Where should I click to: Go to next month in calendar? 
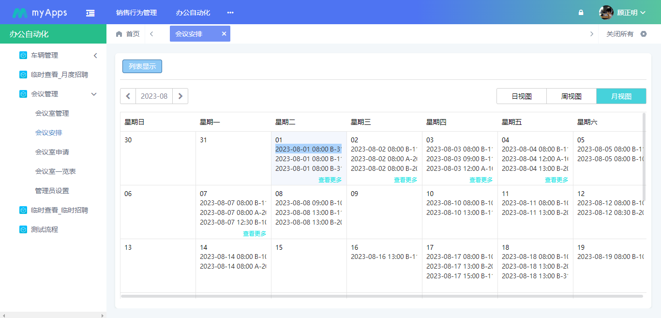pos(180,96)
